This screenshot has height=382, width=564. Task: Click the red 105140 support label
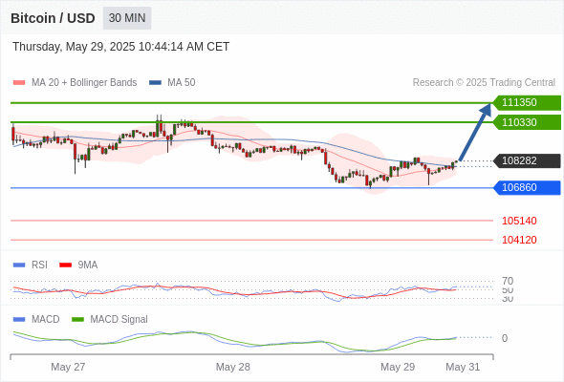click(519, 221)
